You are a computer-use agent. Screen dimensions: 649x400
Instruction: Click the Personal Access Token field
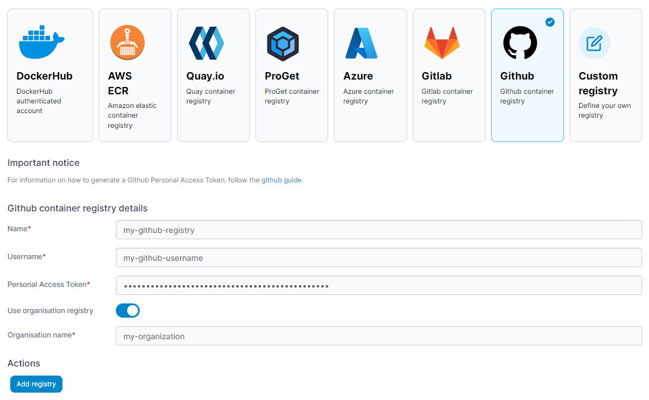coord(379,285)
